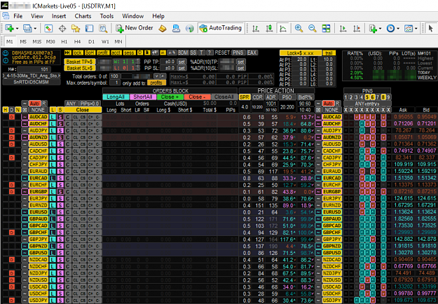438x304 pixels.
Task: Click the ShortAll button
Action: 143,97
